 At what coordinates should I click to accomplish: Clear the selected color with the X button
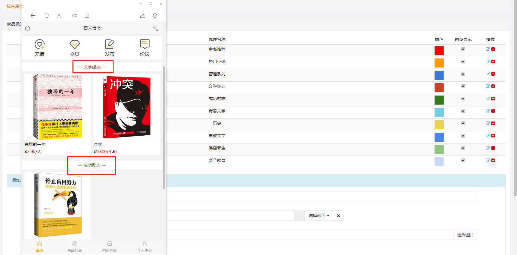[x=338, y=216]
